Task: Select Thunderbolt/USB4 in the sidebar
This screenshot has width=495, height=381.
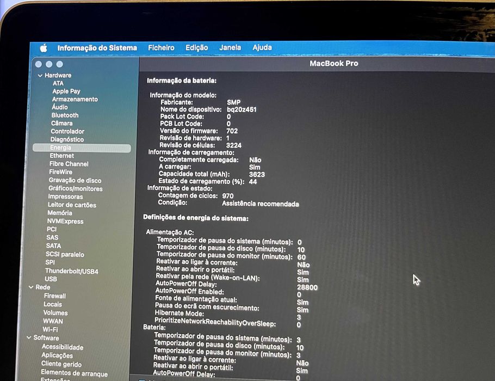Action: pos(72,271)
